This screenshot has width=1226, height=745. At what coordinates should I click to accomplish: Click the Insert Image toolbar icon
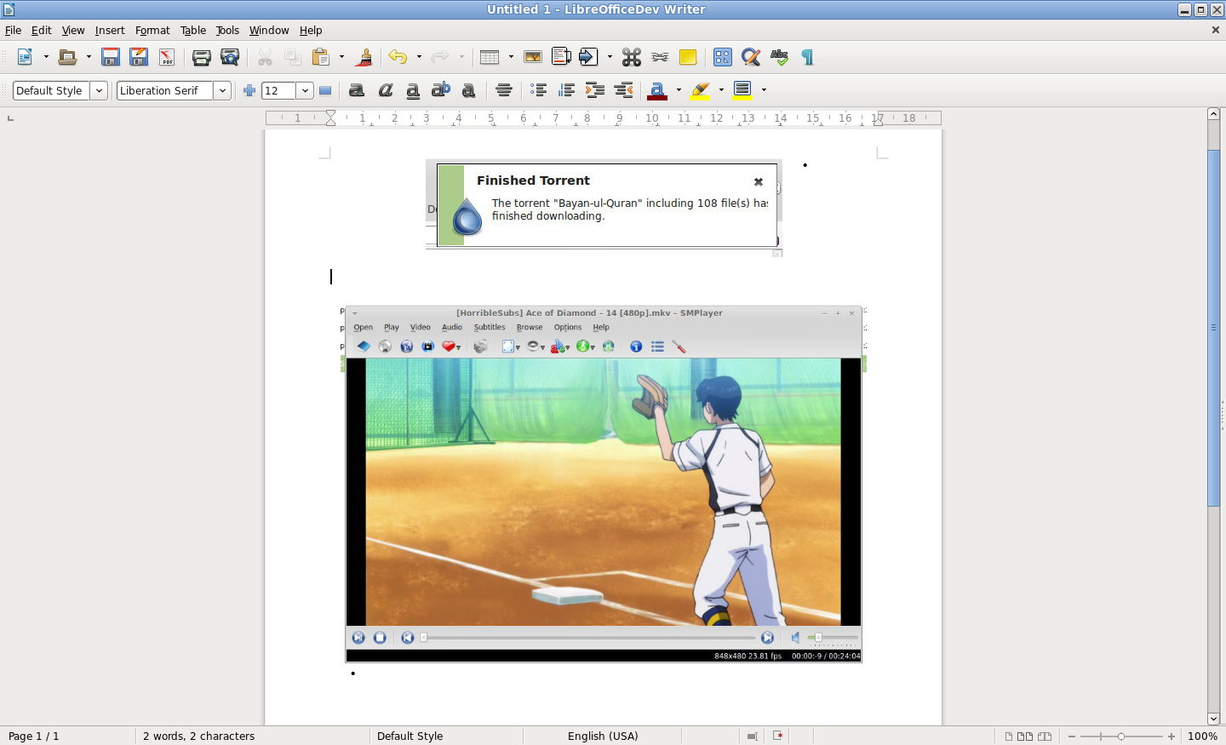click(x=533, y=57)
